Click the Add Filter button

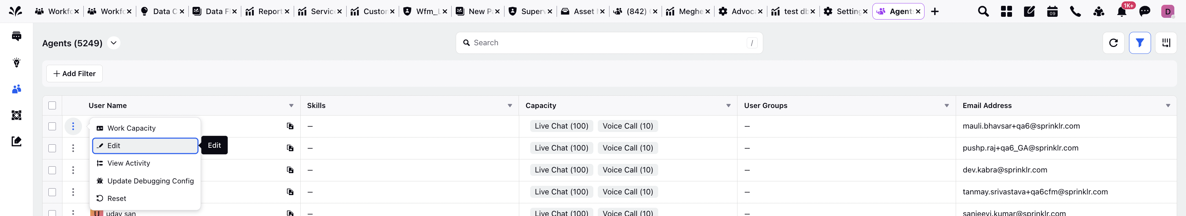coord(74,73)
